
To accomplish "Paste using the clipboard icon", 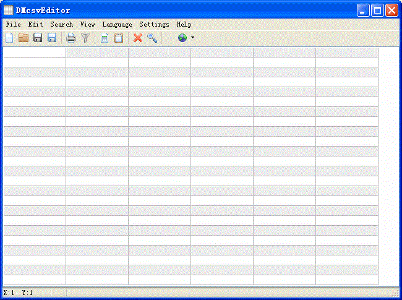I will 119,38.
